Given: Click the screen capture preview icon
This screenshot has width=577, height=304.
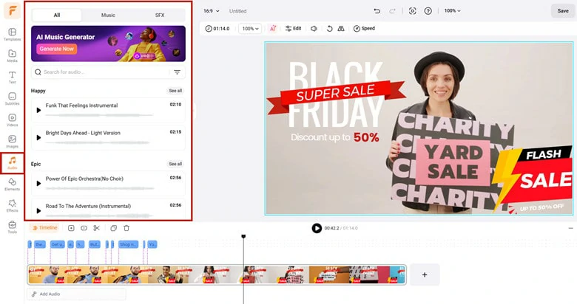Looking at the screenshot, I should pos(413,11).
